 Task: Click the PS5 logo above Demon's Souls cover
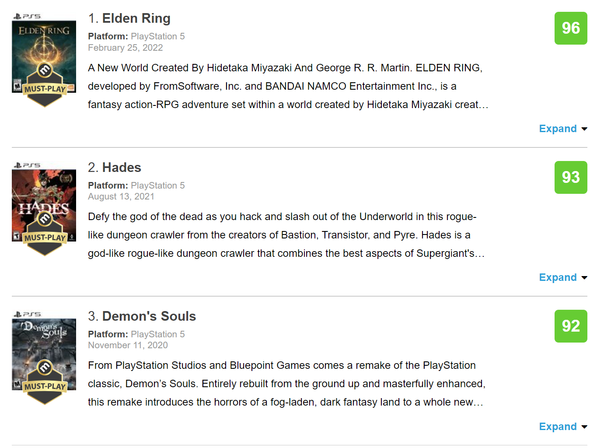click(x=27, y=314)
